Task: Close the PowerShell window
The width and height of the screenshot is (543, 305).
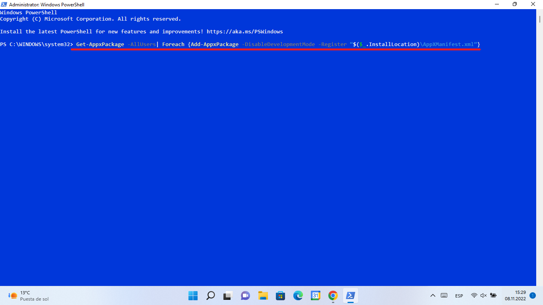Action: [533, 4]
